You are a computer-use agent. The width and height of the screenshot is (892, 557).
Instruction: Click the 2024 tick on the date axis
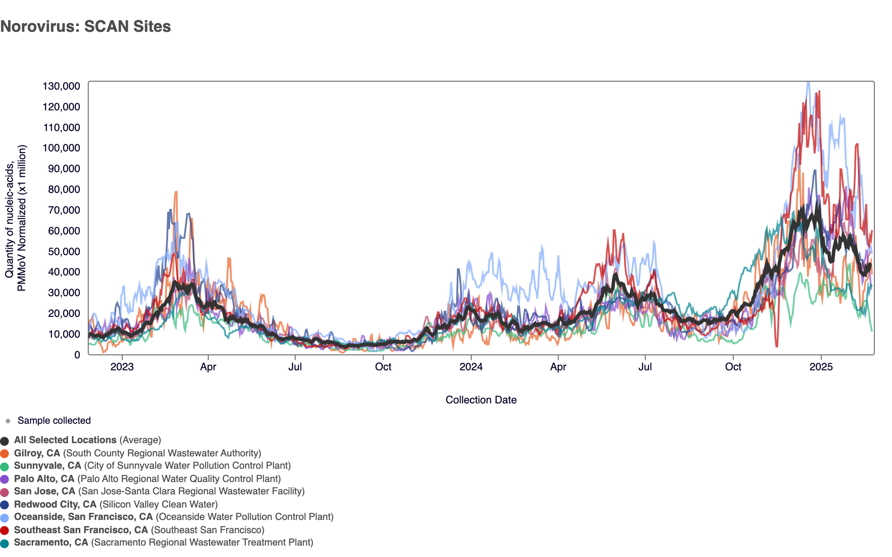[471, 367]
